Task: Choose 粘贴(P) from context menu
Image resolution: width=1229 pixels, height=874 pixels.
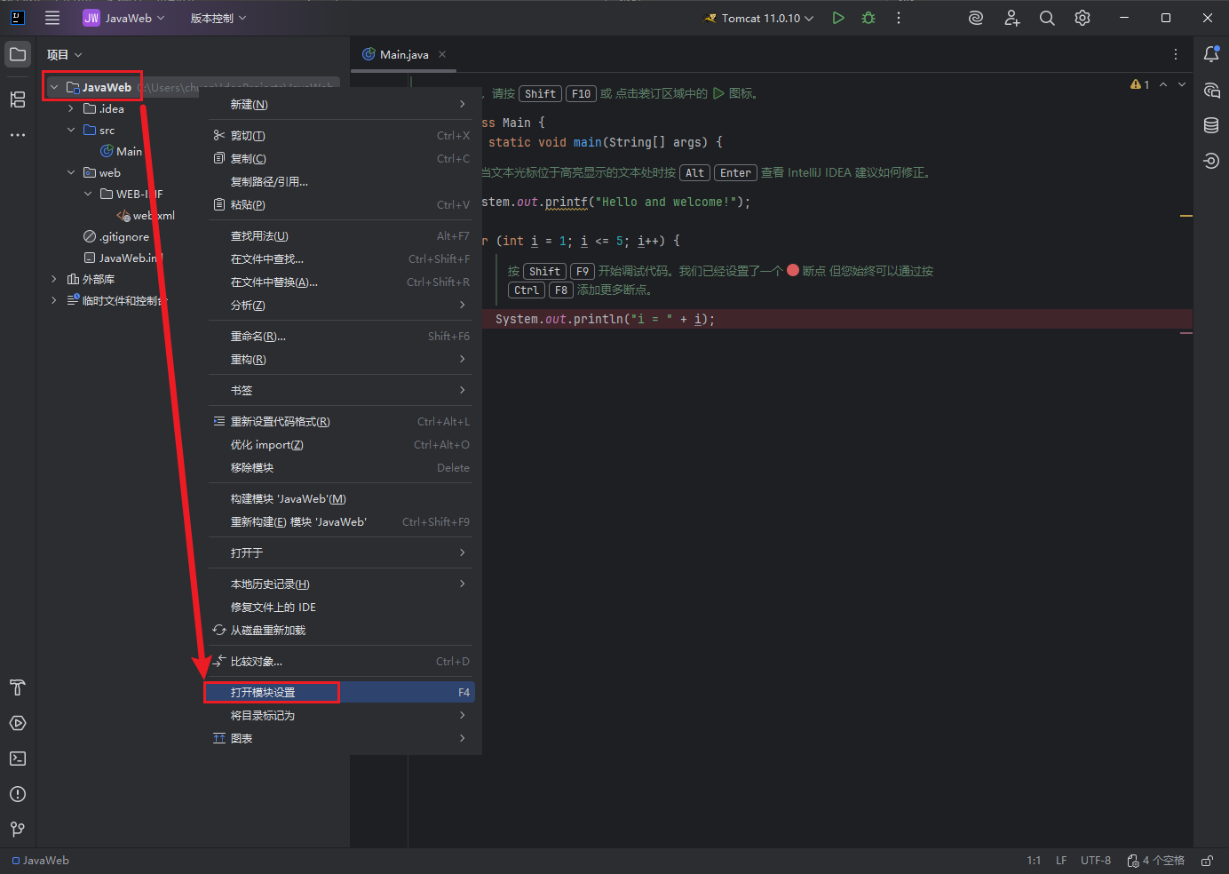Action: point(342,204)
